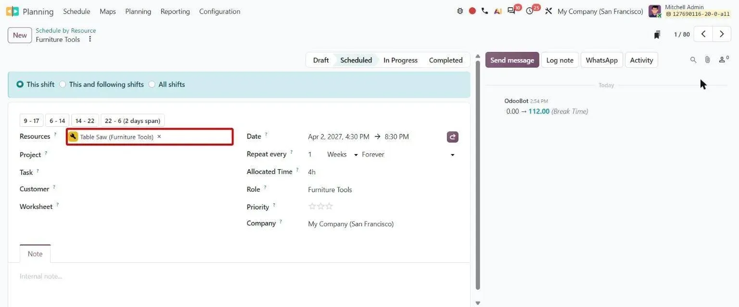Open activities clock icon with 25 badge
Screen dimensions: 739x307
click(x=530, y=11)
